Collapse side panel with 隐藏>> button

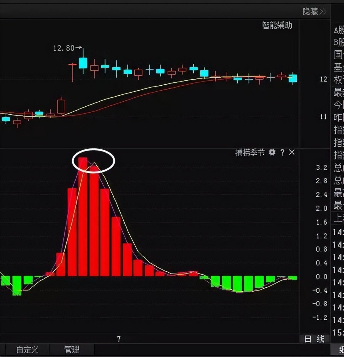(x=314, y=12)
